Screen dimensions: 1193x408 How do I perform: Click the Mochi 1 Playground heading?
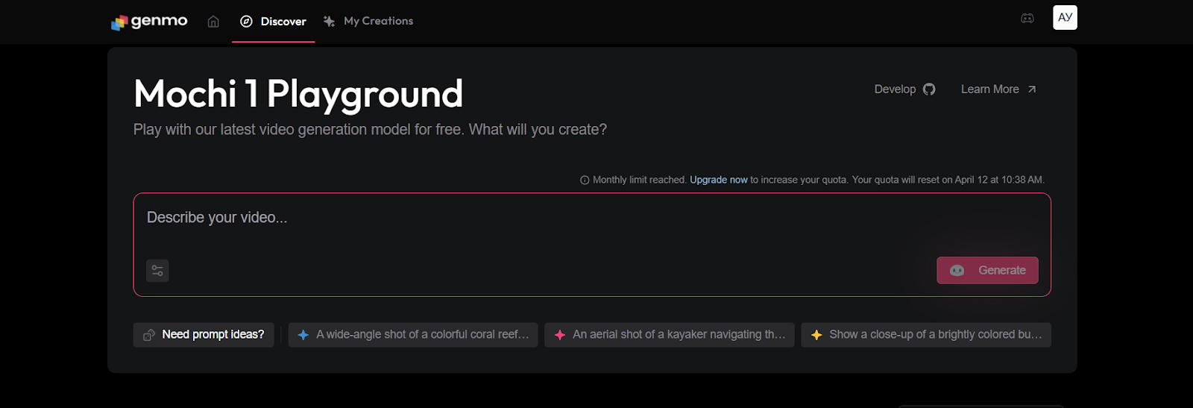pyautogui.click(x=298, y=94)
